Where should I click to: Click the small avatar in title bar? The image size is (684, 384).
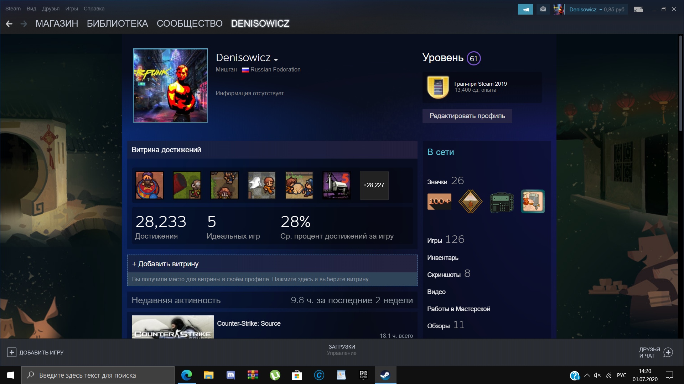(x=559, y=9)
